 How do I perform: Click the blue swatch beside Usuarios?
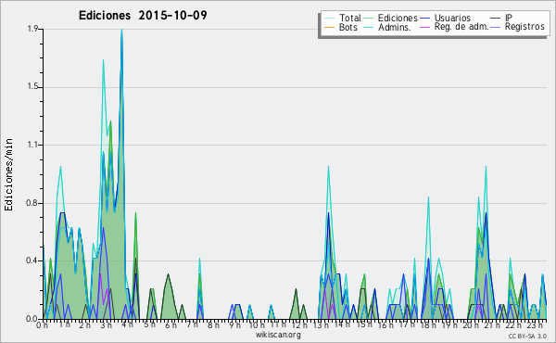click(x=424, y=19)
